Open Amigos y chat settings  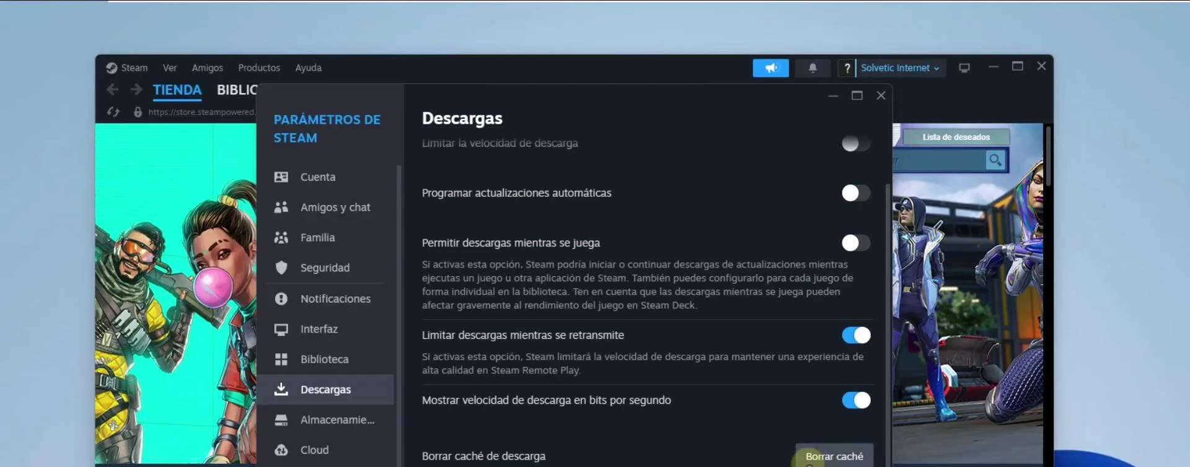325,207
